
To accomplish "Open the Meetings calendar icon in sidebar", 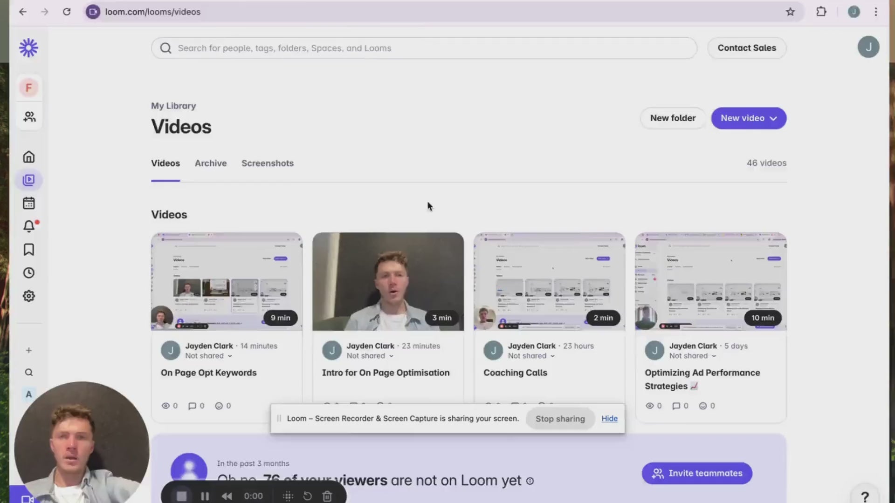I will [29, 203].
